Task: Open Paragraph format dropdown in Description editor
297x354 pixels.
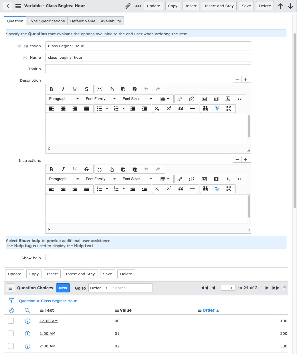Action: tap(64, 99)
